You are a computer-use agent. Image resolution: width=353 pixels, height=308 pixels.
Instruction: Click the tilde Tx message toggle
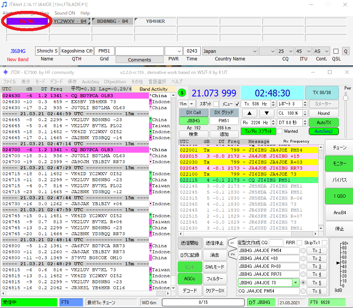coord(232,254)
